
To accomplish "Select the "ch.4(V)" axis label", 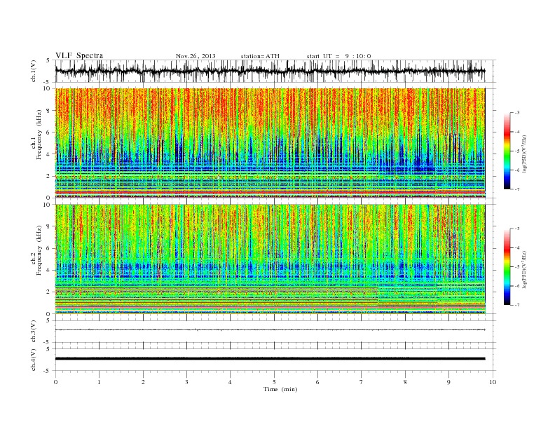I will pos(33,360).
